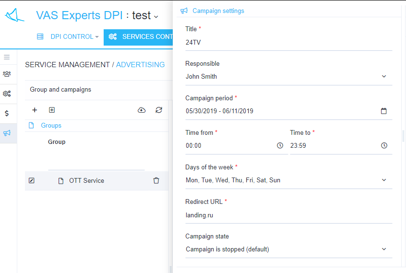Click the ADVERTISING breadcrumb link

pyautogui.click(x=140, y=64)
